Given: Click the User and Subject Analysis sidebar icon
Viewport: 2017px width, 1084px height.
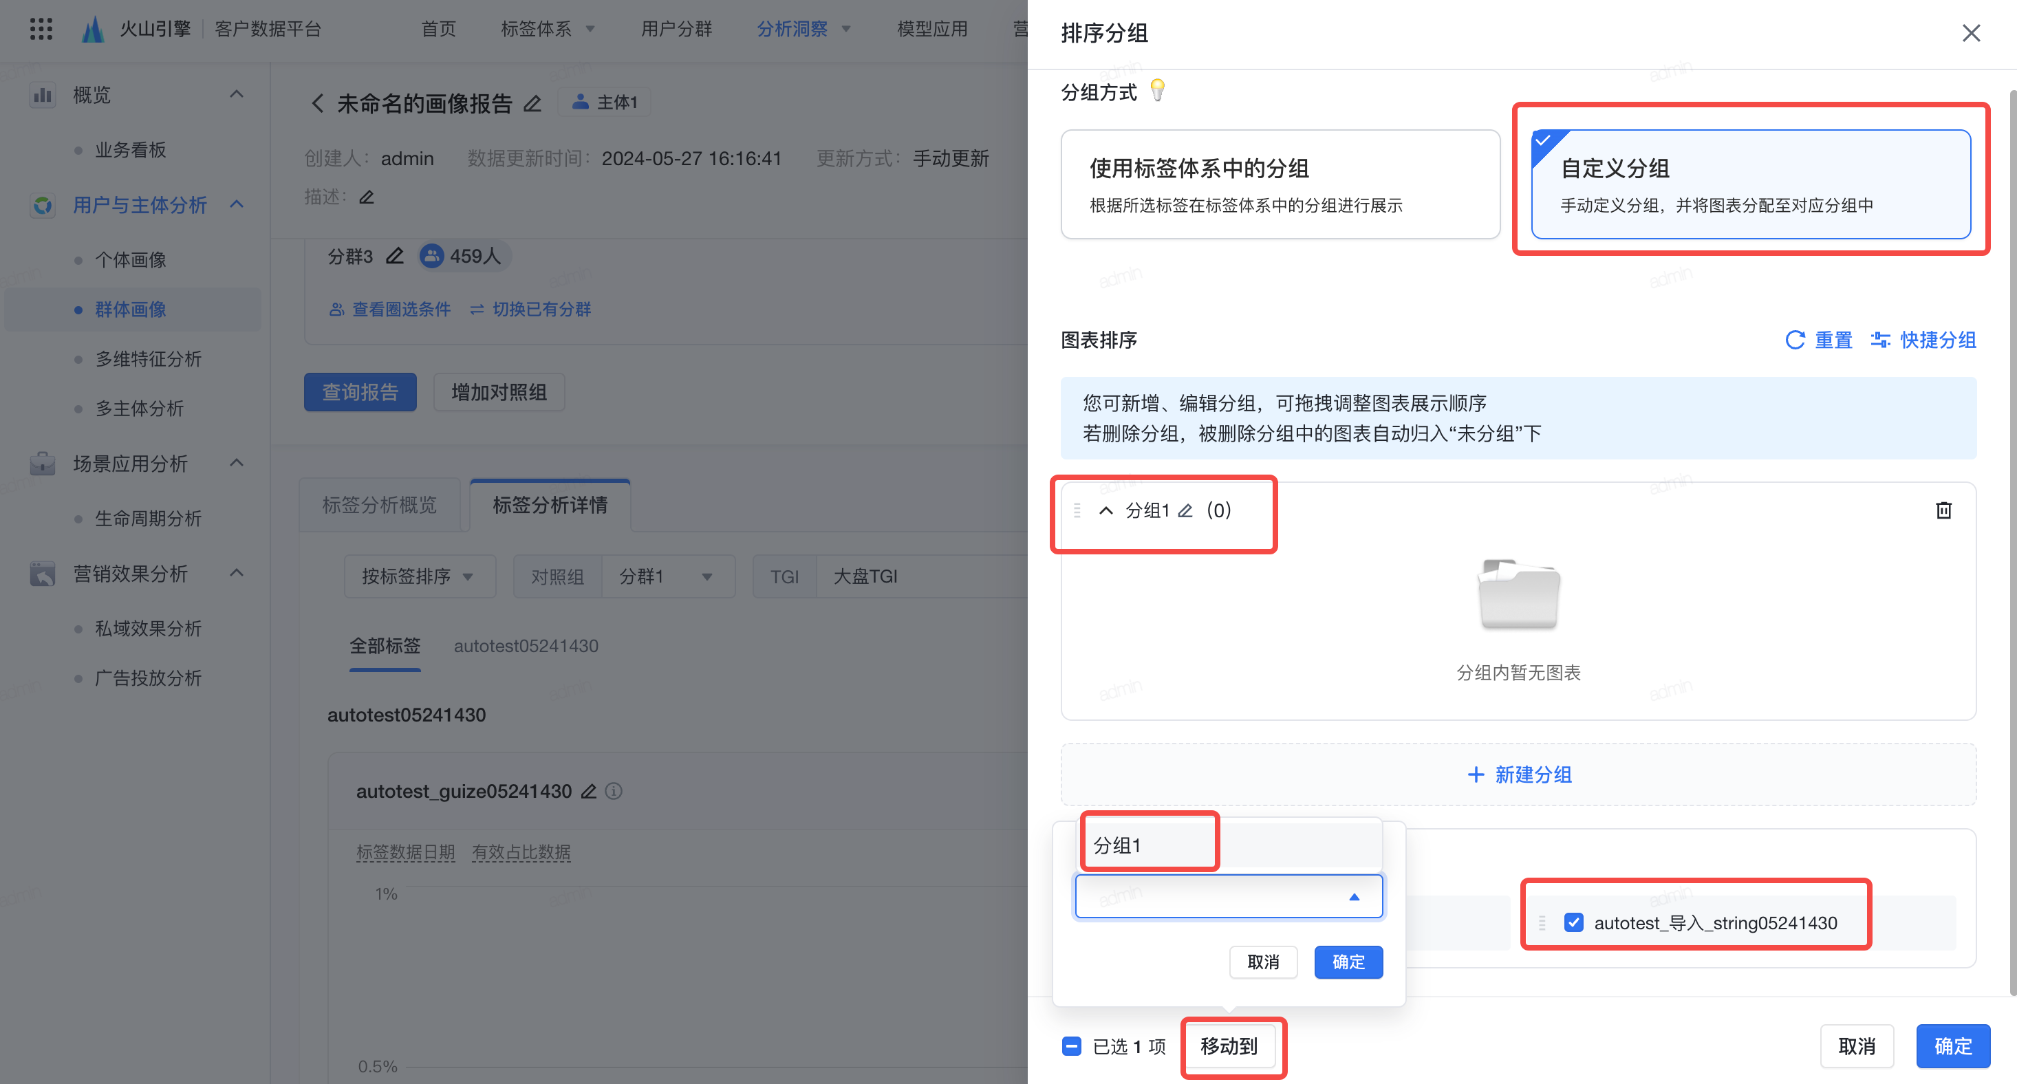Looking at the screenshot, I should pyautogui.click(x=42, y=205).
